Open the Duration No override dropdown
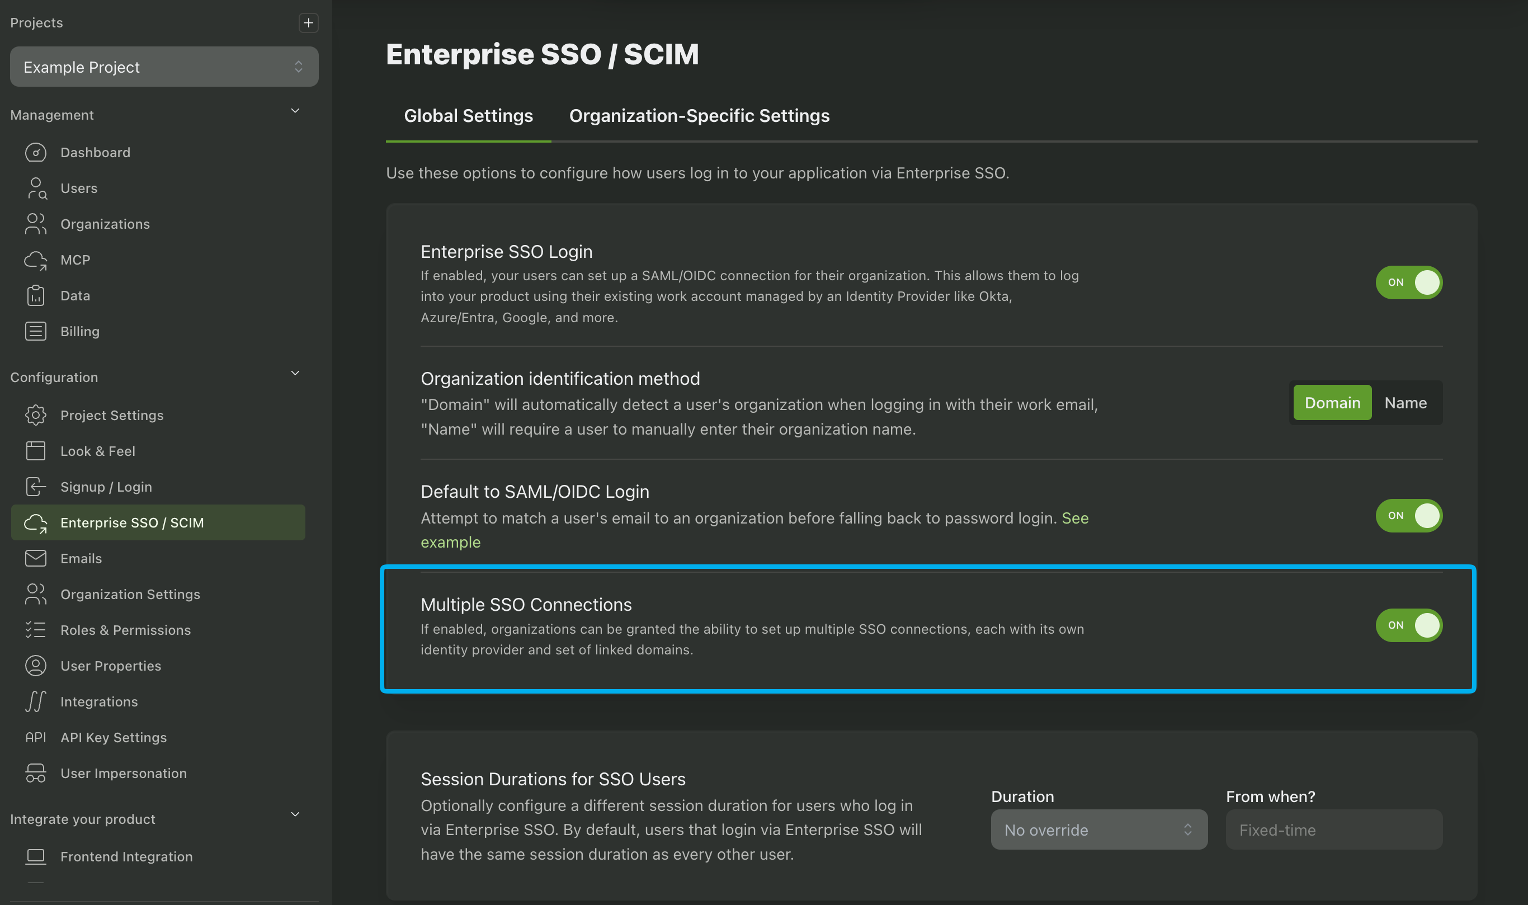 [x=1099, y=829]
